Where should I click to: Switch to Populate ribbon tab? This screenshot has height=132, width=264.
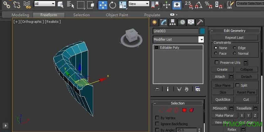click(x=152, y=15)
